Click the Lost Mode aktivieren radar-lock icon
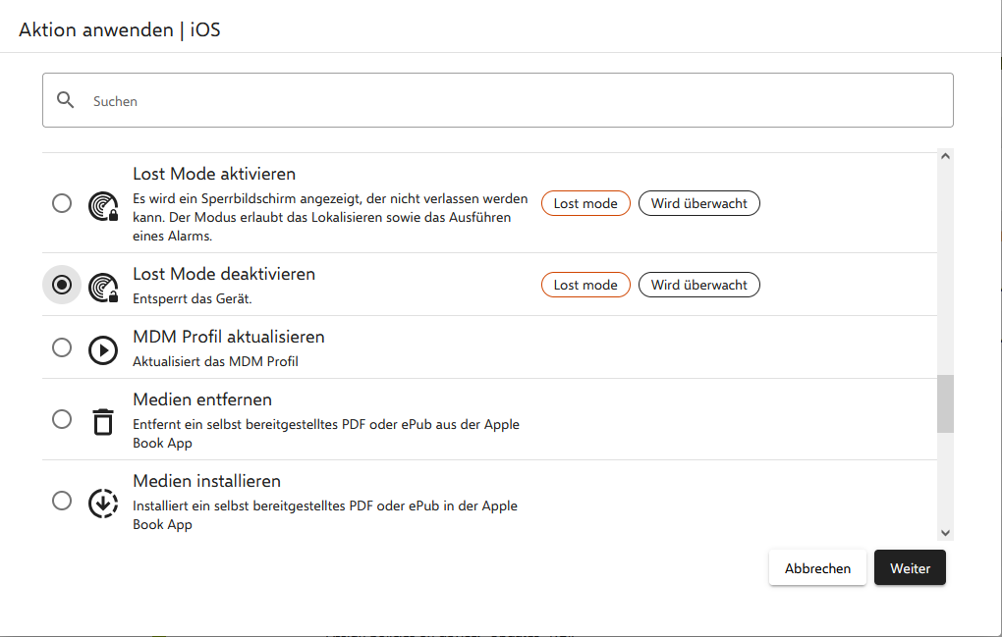1002x637 pixels. 103,204
